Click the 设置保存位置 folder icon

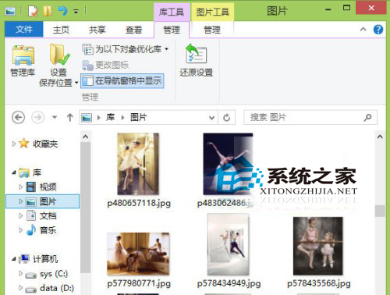pyautogui.click(x=59, y=55)
